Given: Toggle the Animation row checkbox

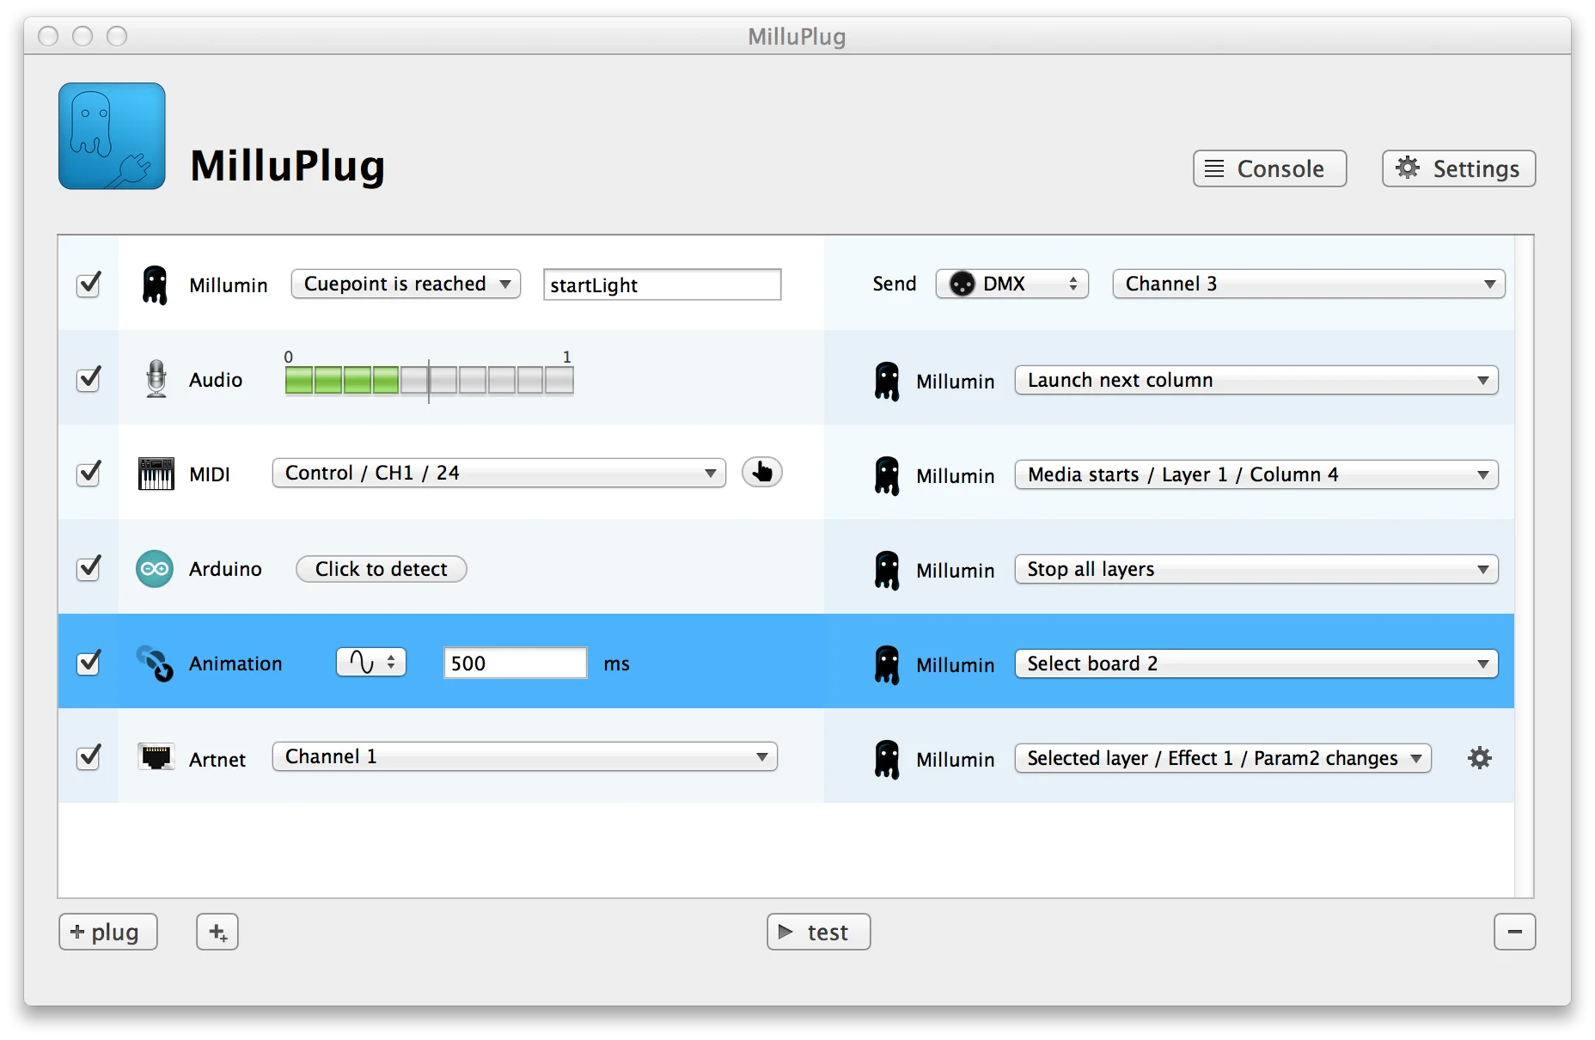Looking at the screenshot, I should coord(89,662).
